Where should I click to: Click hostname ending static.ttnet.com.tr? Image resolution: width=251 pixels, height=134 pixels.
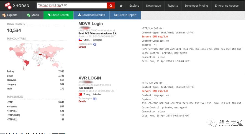tap(94, 85)
